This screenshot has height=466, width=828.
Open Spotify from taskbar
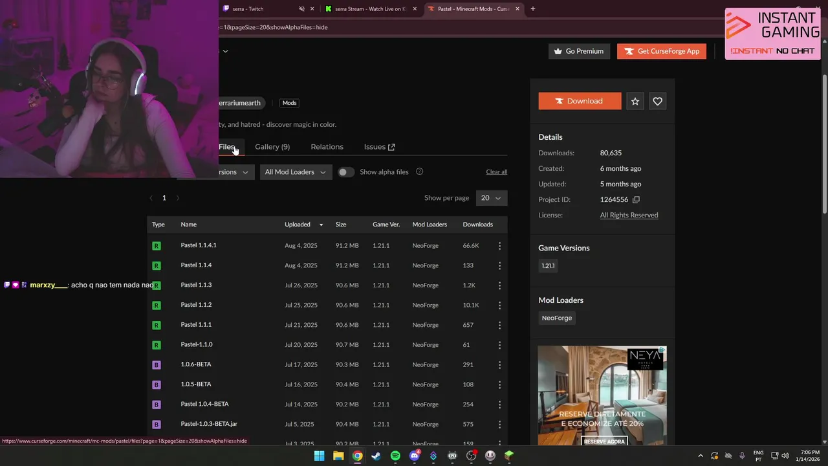pos(395,456)
